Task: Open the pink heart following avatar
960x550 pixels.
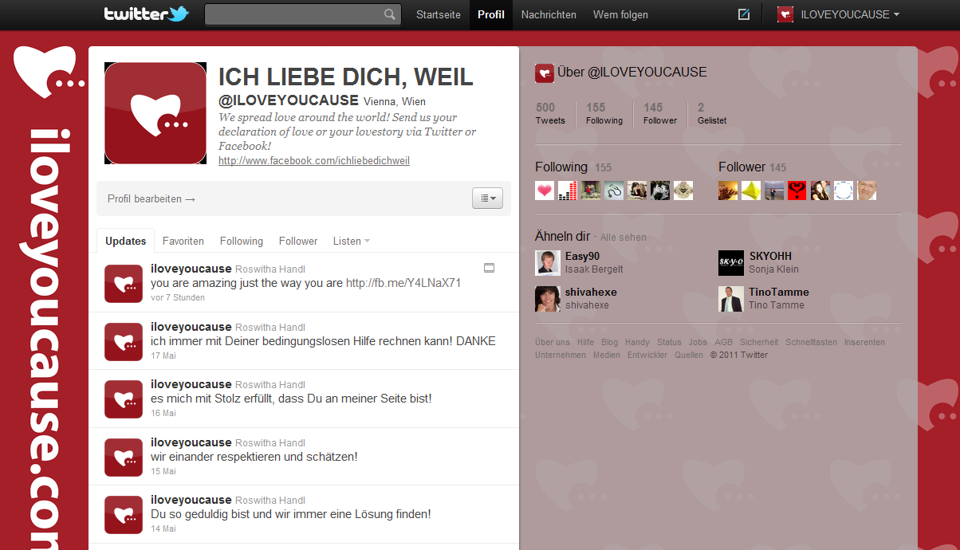Action: point(545,191)
